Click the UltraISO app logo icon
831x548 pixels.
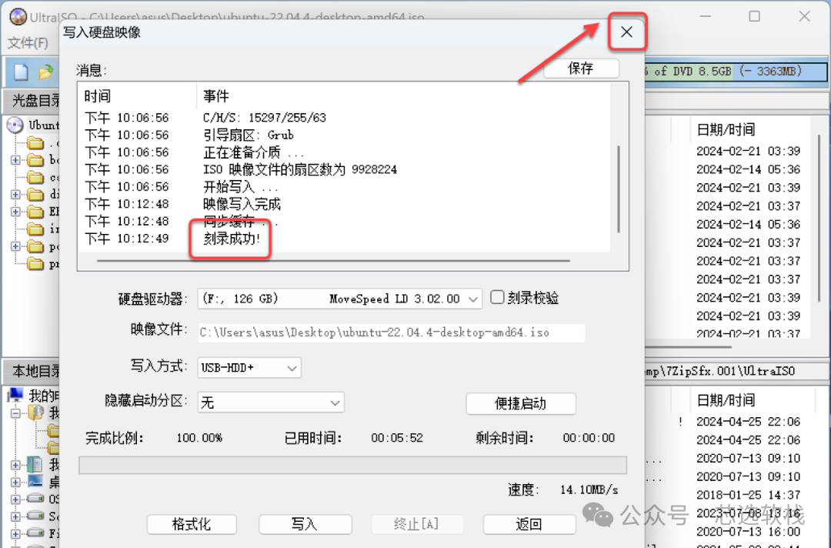(x=18, y=17)
